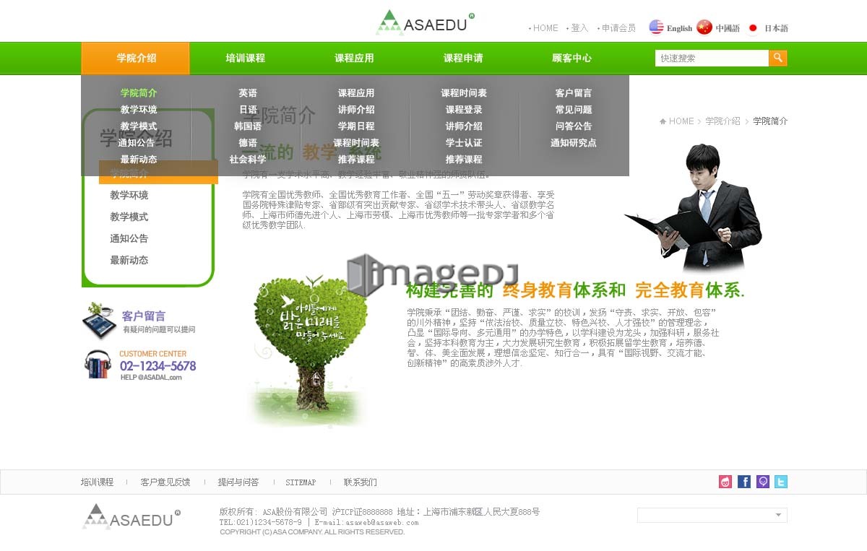The image size is (867, 551).
Task: Select 教学环境 in the grey dropdown menu
Action: coord(139,110)
